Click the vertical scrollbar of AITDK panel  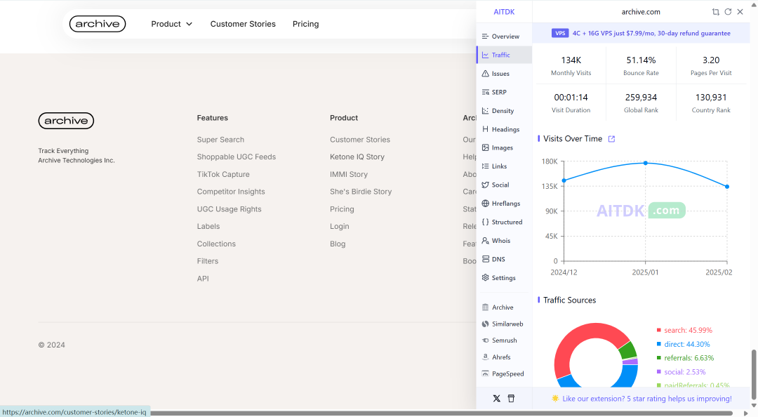point(753,374)
